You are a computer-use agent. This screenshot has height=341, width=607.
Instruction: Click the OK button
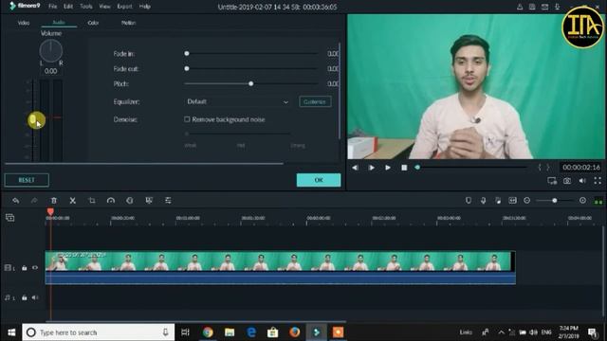319,180
